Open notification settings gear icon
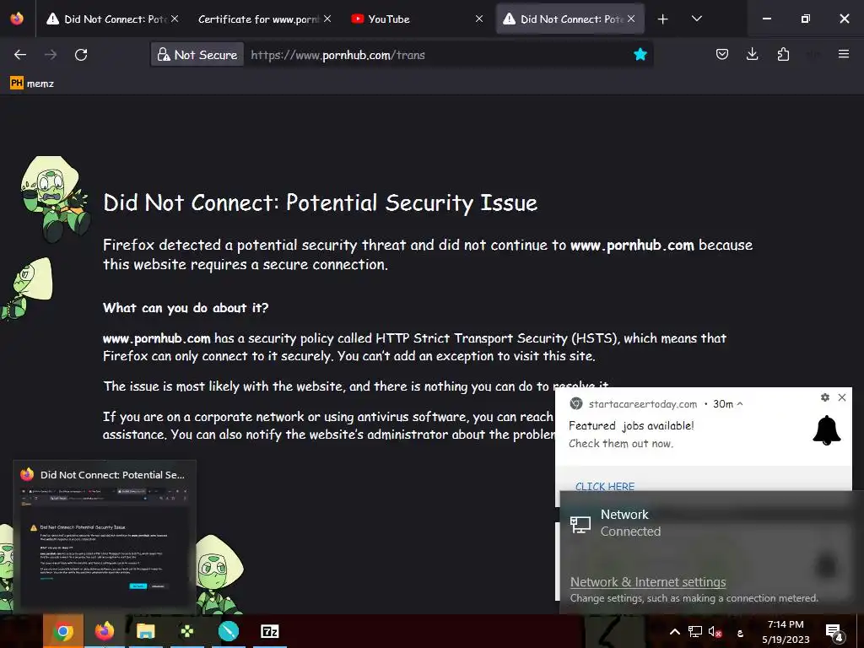Viewport: 864px width, 648px height. point(825,397)
